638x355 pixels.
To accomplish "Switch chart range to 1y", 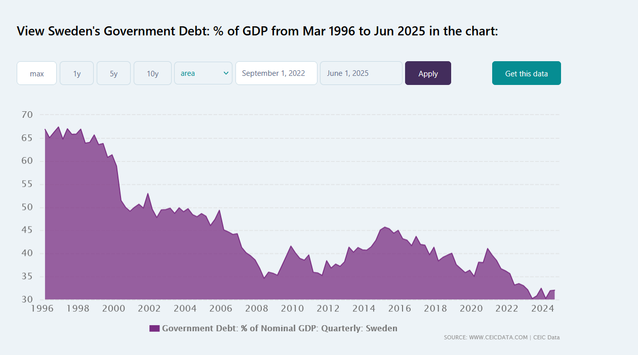I will (x=77, y=73).
